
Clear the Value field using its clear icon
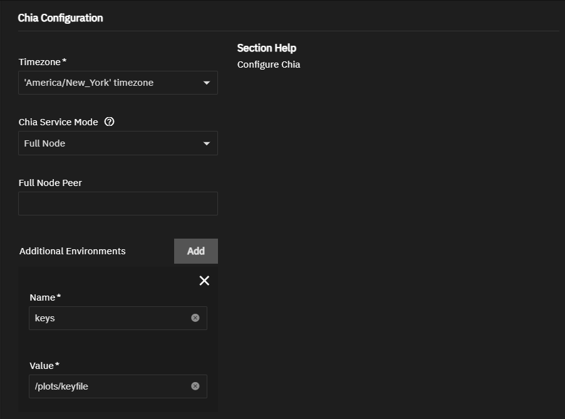click(195, 386)
